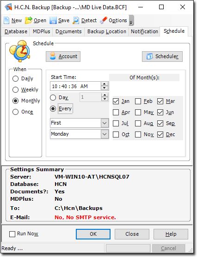
Task: Click the New file icon in toolbar
Action: [x=6, y=20]
